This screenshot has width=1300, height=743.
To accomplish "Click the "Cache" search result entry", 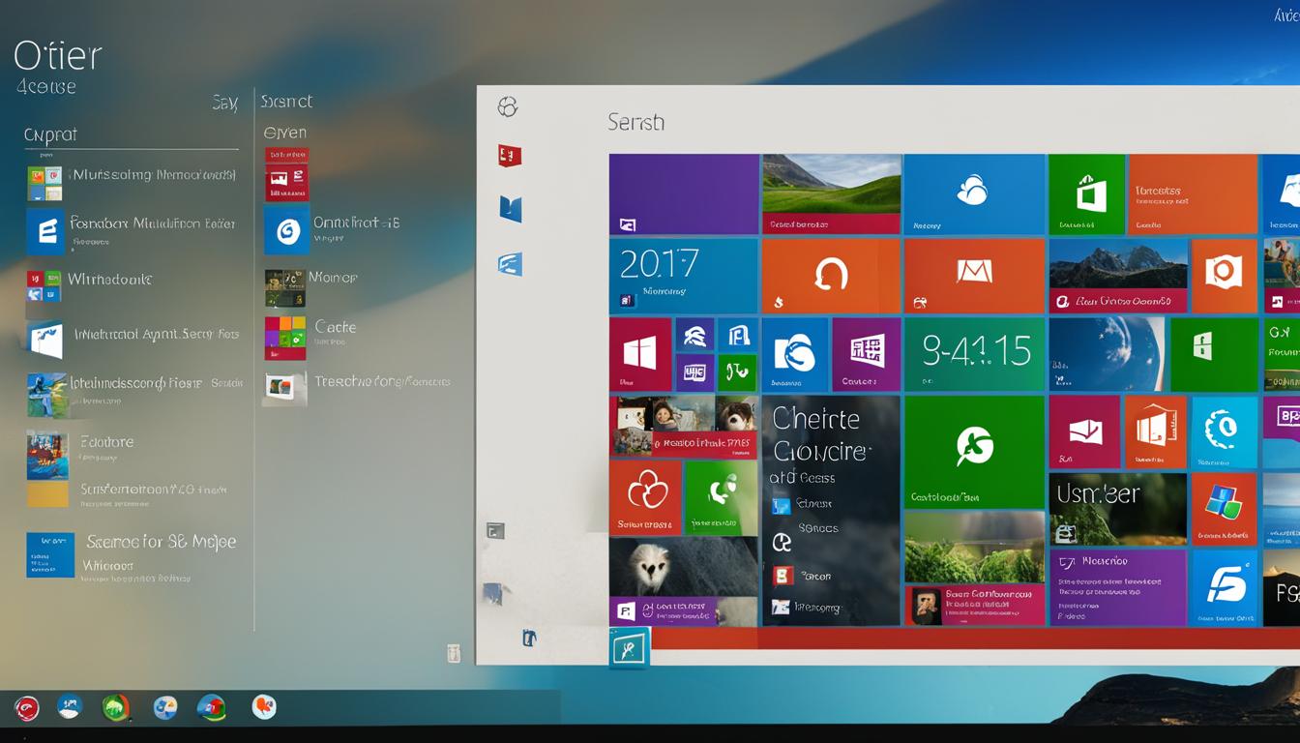I will coord(334,327).
